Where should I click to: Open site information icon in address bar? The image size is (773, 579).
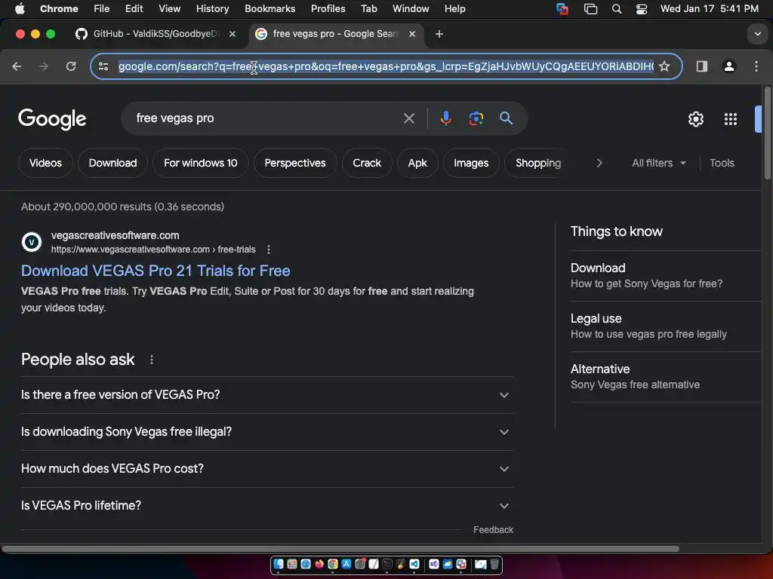[103, 66]
